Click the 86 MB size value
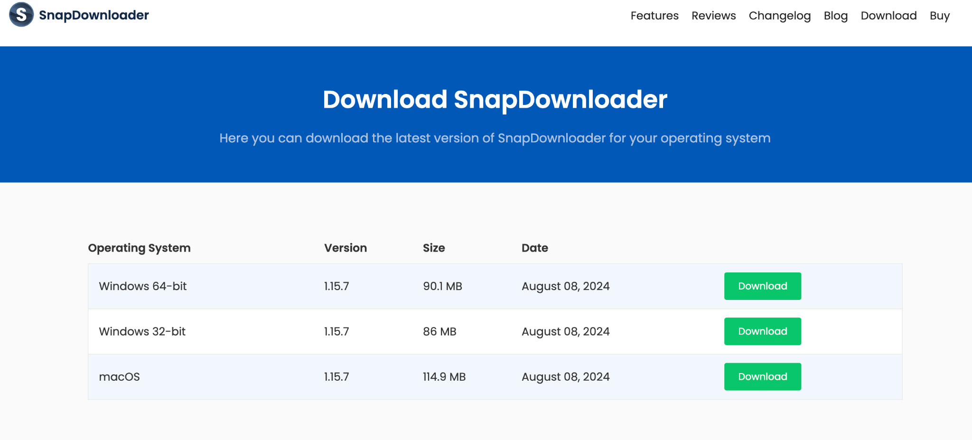The image size is (972, 440). click(x=439, y=331)
